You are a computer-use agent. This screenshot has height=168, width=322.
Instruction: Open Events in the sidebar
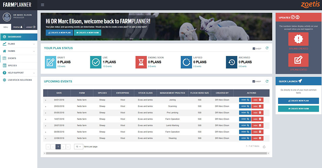(x=12, y=58)
